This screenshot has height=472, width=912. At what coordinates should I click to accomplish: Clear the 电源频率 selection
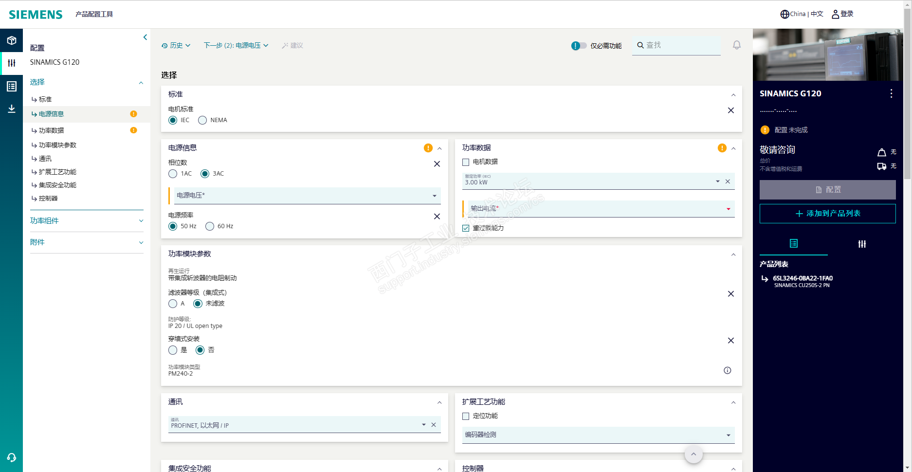coord(437,217)
